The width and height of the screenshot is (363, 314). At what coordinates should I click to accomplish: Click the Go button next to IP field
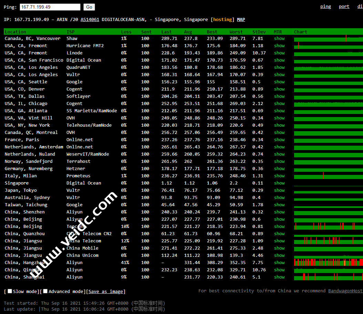pyautogui.click(x=89, y=7)
